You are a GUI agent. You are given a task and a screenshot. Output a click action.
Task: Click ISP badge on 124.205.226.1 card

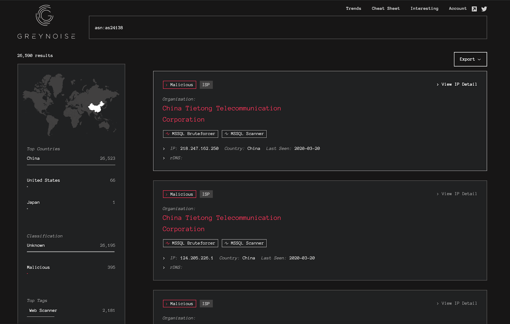206,194
